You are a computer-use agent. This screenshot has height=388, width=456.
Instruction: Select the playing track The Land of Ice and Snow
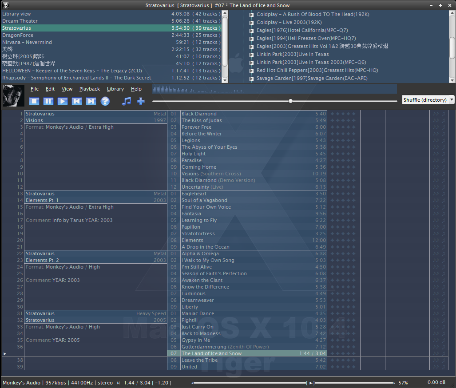click(247, 353)
